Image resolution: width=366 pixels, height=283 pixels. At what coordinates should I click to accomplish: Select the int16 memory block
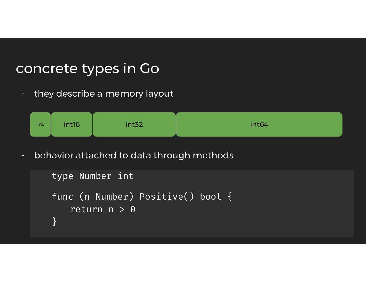(x=71, y=124)
